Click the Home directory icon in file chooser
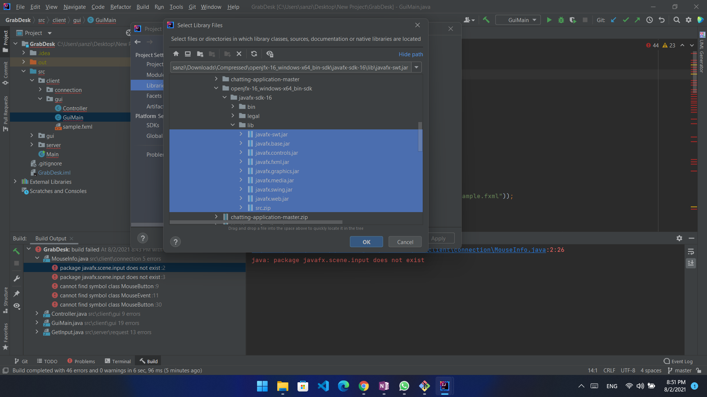 [x=176, y=54]
